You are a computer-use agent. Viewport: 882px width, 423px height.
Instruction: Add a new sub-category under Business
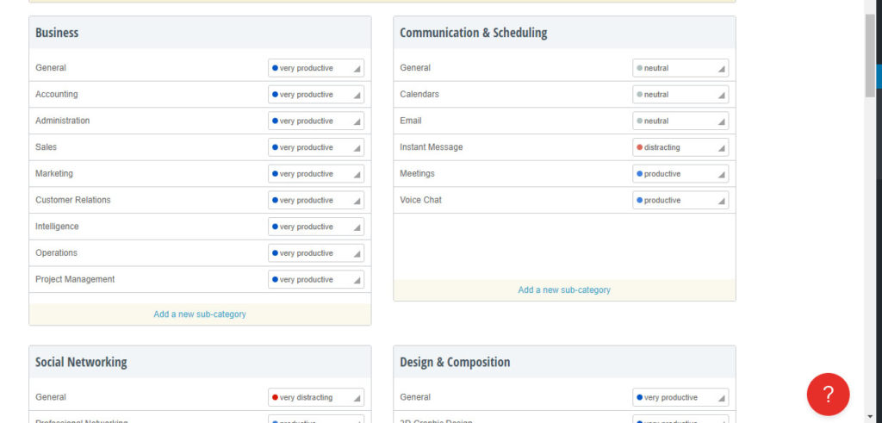[200, 314]
